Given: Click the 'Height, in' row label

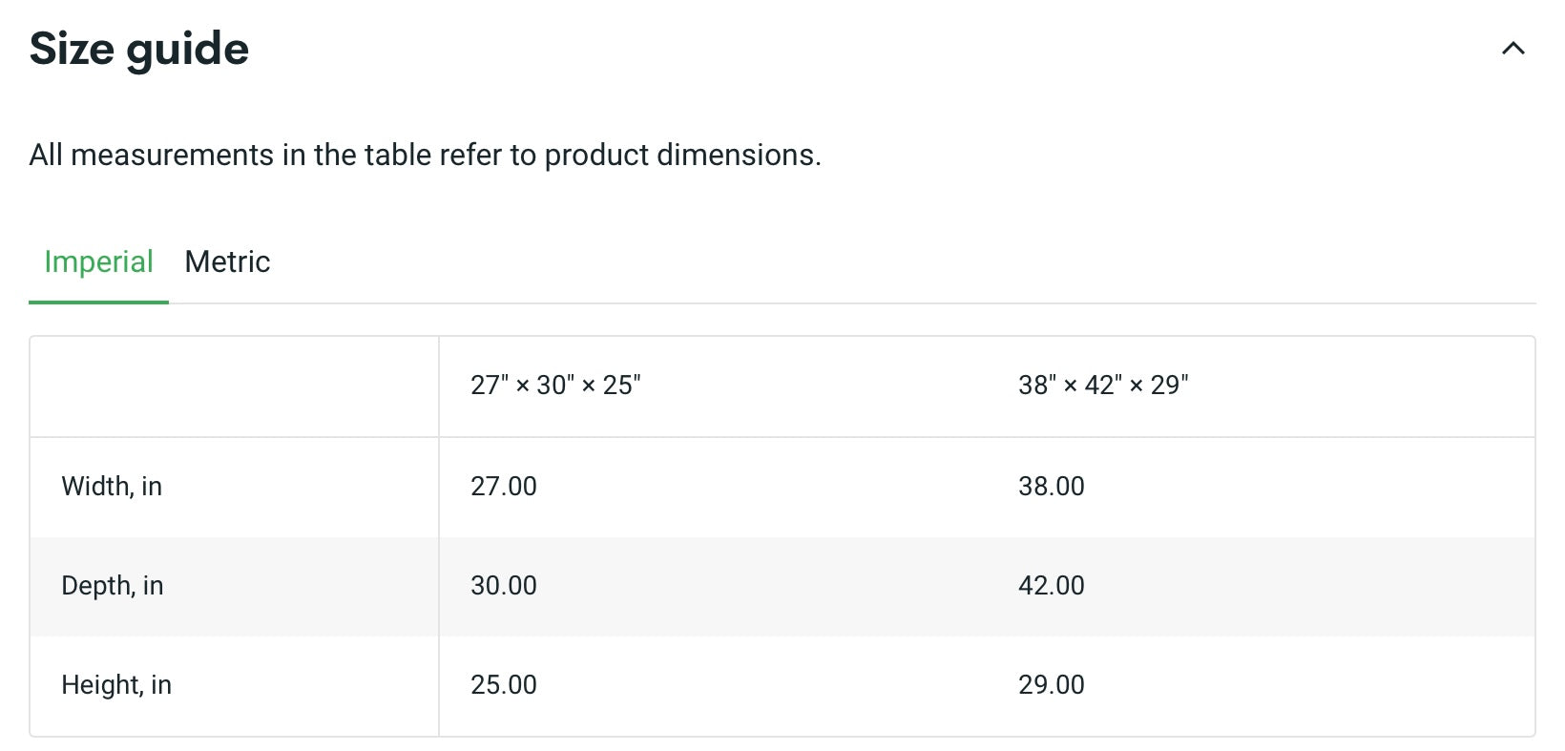Looking at the screenshot, I should click(116, 685).
